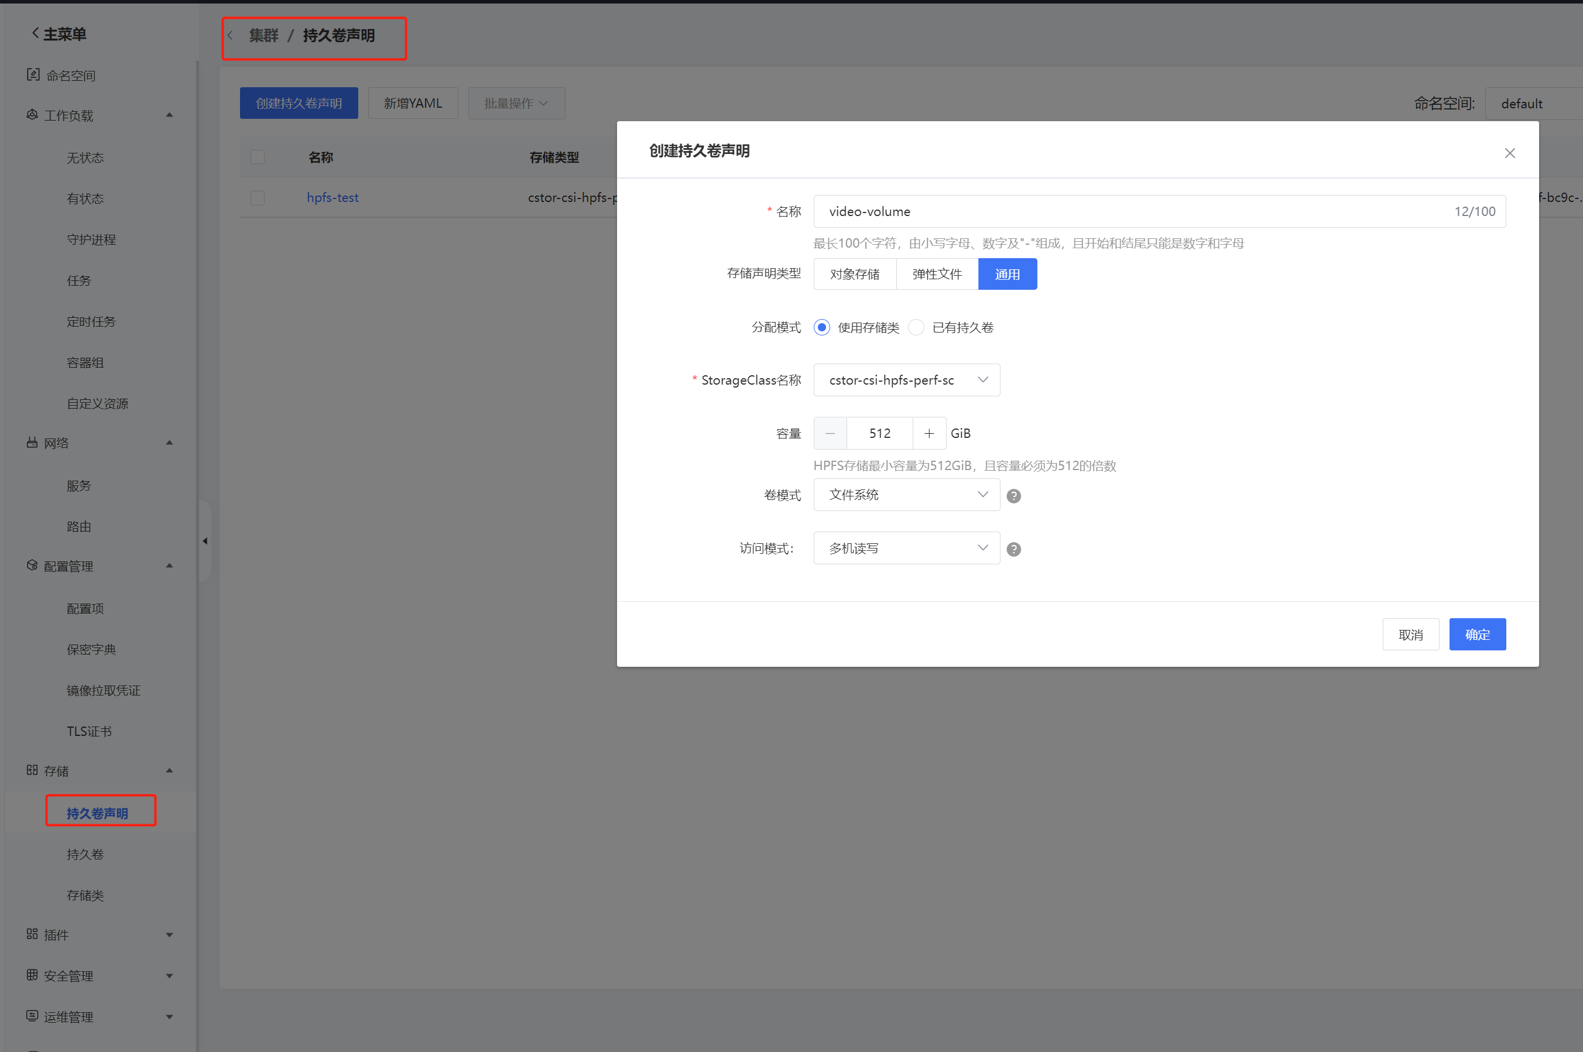Screen dimensions: 1583x1052
Task: Choose general claim type
Action: [1008, 275]
